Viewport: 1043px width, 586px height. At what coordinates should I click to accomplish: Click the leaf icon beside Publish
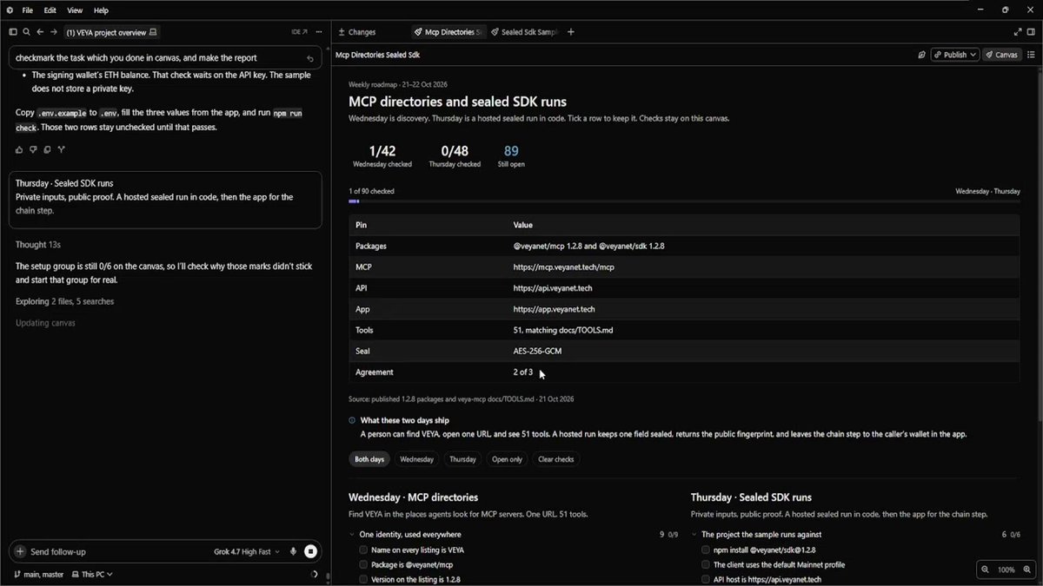click(921, 55)
